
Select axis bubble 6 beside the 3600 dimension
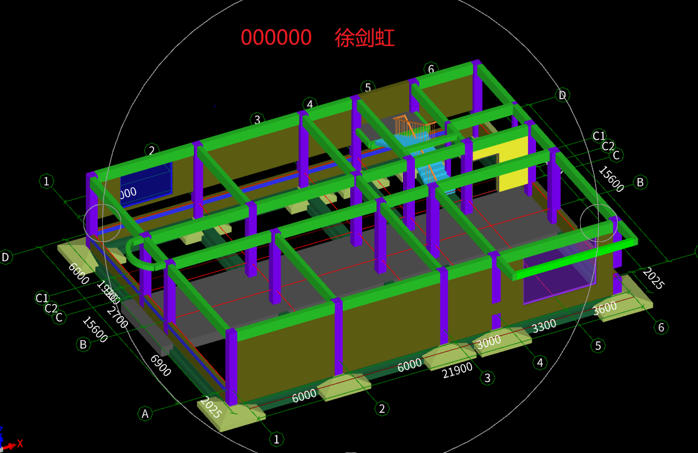(661, 327)
